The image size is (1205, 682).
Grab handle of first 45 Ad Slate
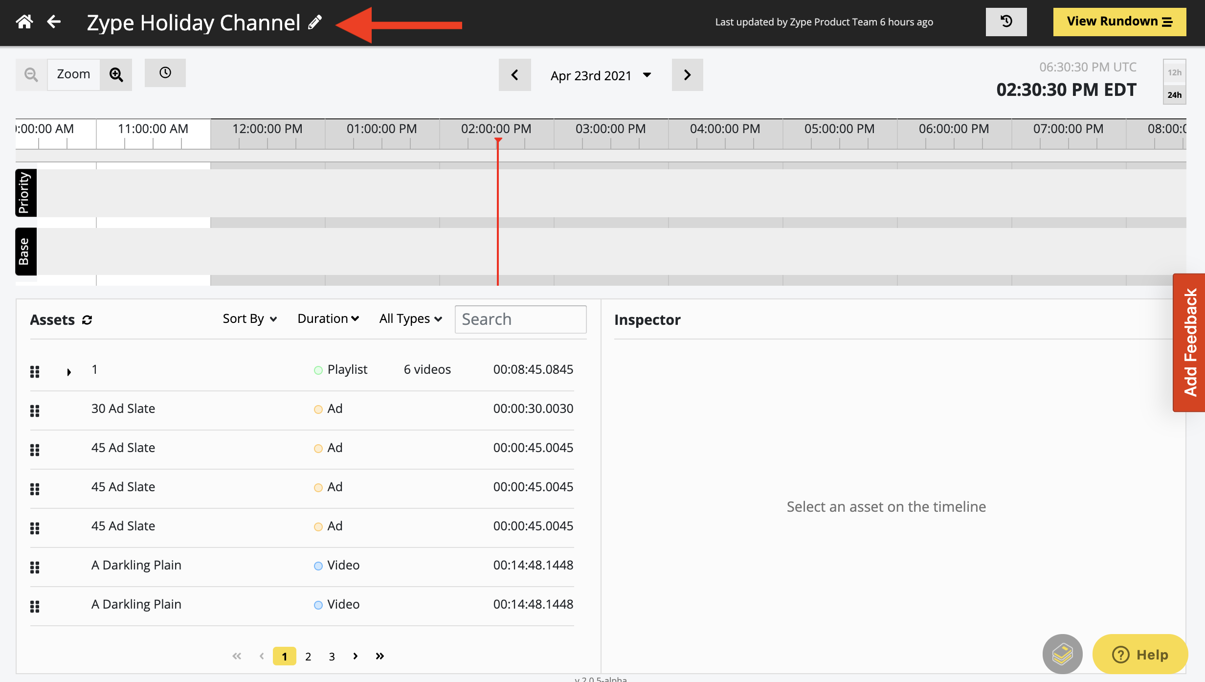point(35,450)
